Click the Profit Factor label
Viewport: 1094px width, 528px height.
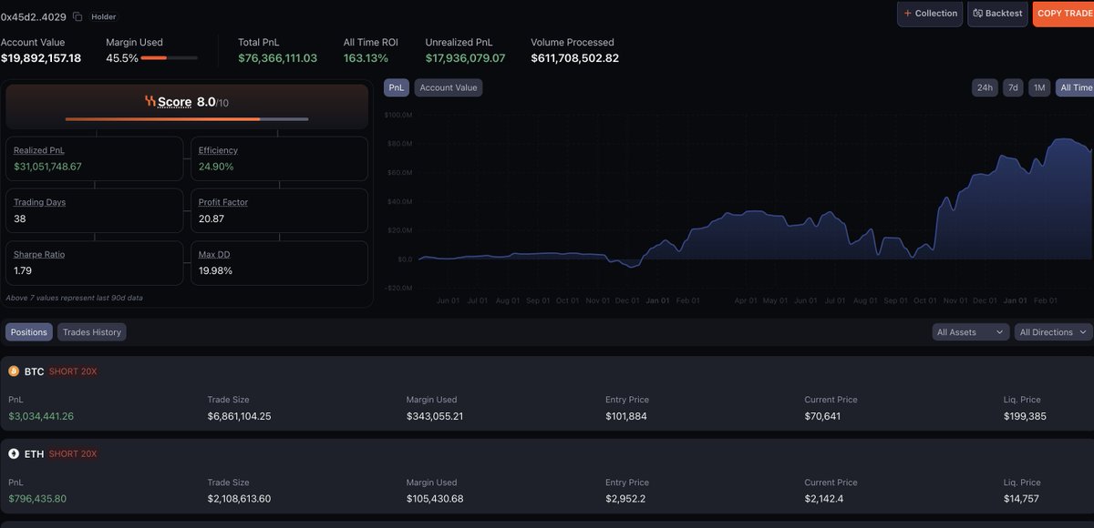tap(223, 202)
